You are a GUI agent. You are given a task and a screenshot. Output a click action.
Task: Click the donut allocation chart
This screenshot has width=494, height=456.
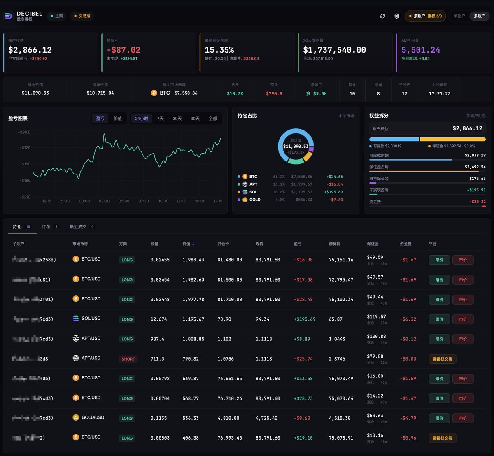point(296,147)
